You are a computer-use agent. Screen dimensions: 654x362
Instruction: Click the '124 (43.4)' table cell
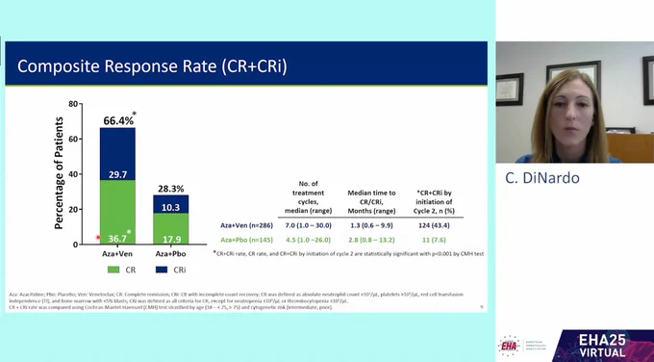click(434, 225)
